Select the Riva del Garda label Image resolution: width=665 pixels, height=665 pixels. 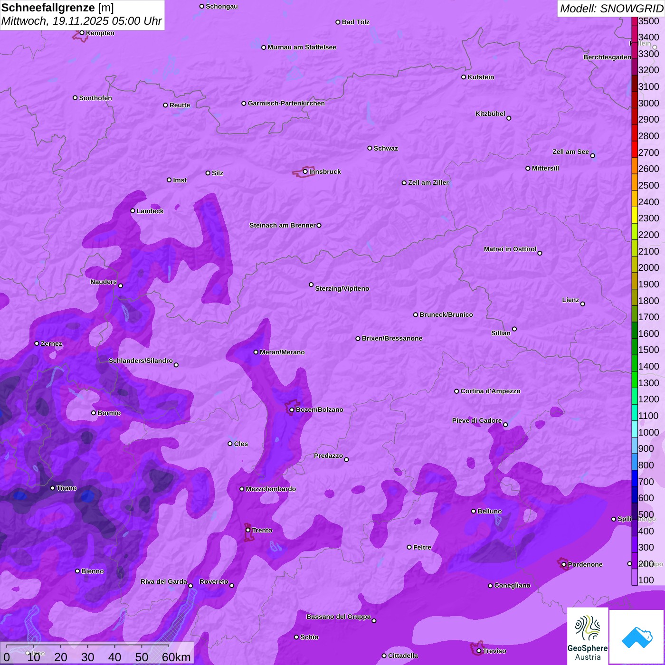tap(164, 581)
